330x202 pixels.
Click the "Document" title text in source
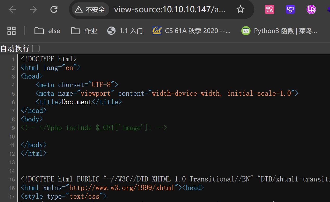77,102
